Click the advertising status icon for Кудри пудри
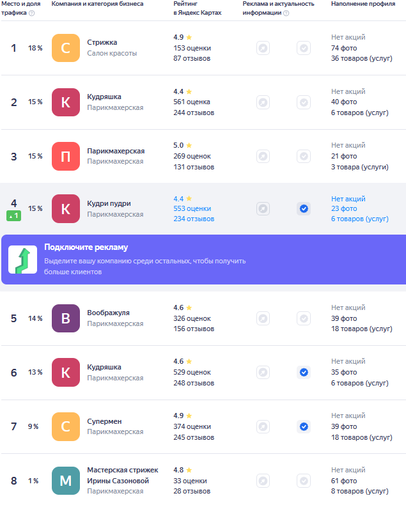 pos(263,208)
